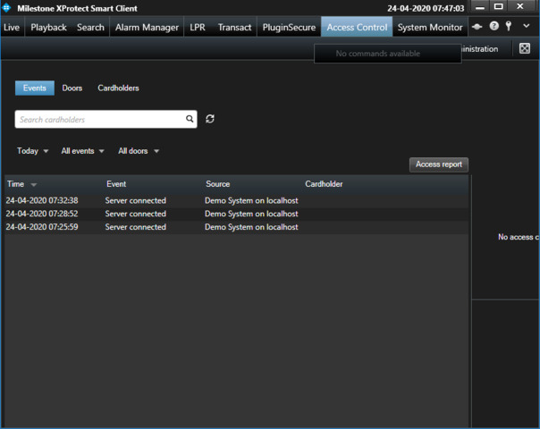Expand the chevron menu in the top toolbar
540x429 pixels.
point(527,27)
